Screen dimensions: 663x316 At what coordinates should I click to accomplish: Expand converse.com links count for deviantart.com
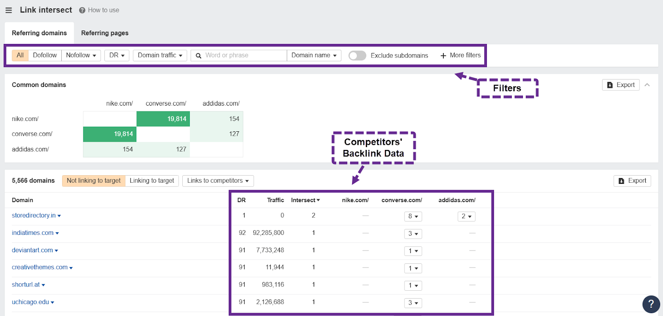[413, 251]
